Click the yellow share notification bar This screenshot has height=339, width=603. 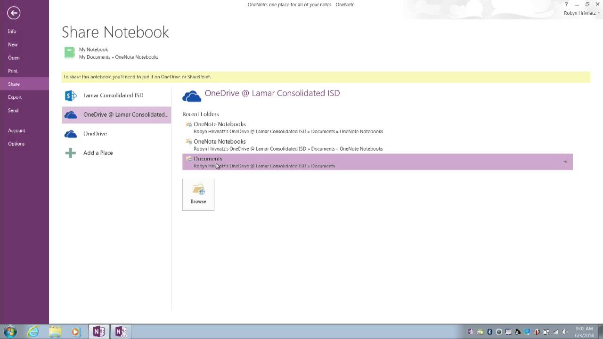[326, 77]
